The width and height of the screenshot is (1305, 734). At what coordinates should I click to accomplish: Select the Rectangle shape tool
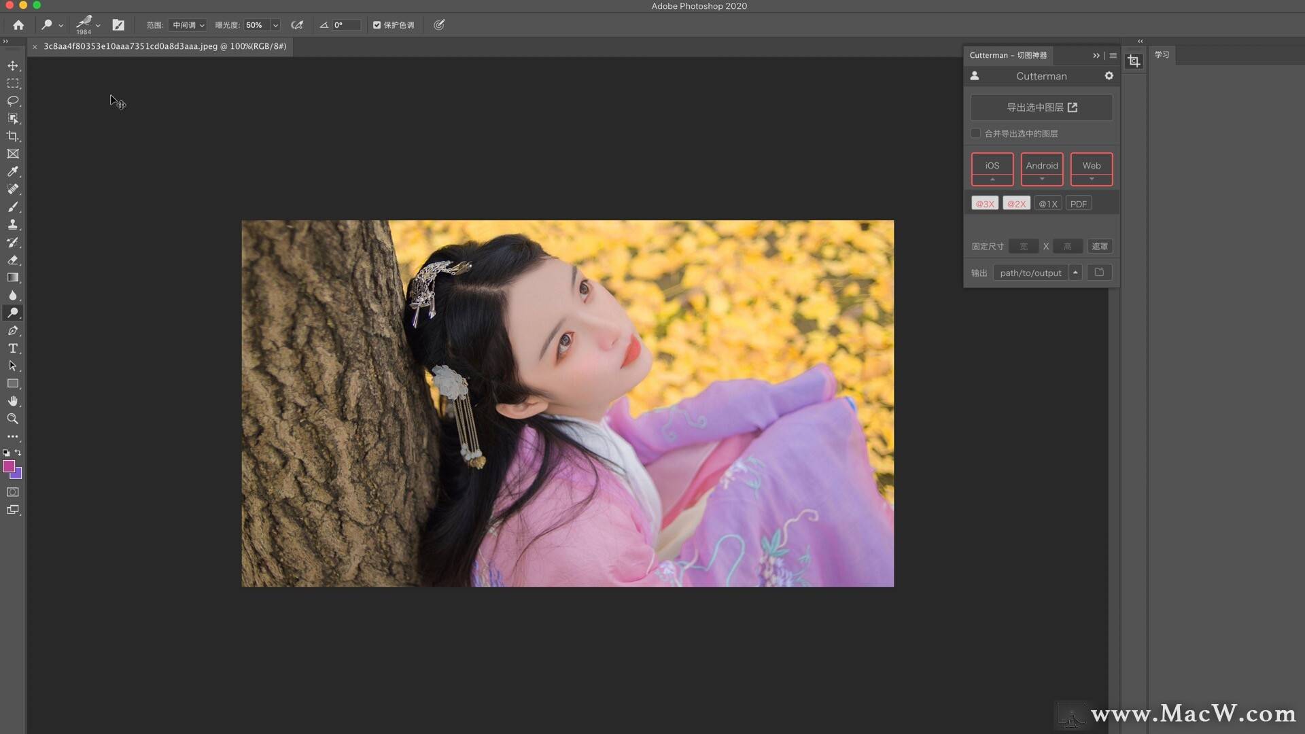tap(13, 384)
